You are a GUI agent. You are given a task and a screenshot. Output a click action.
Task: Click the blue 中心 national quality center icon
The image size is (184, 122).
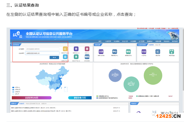coord(115,52)
